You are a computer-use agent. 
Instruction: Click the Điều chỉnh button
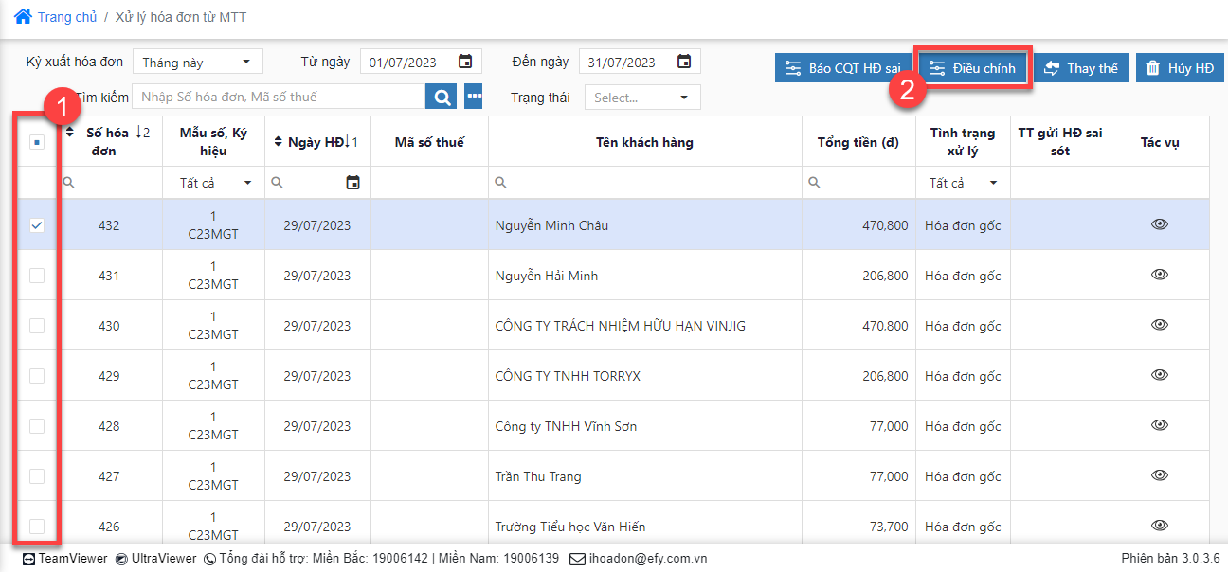[x=972, y=68]
